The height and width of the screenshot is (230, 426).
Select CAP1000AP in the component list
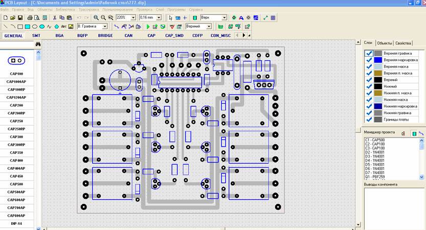point(16,82)
